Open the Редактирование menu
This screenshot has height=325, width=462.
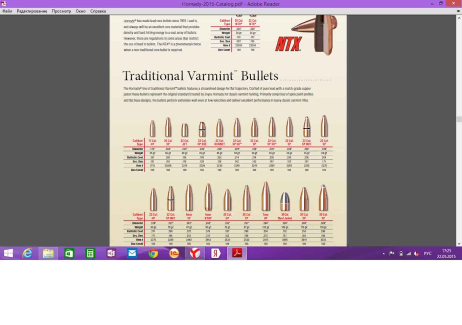point(32,11)
